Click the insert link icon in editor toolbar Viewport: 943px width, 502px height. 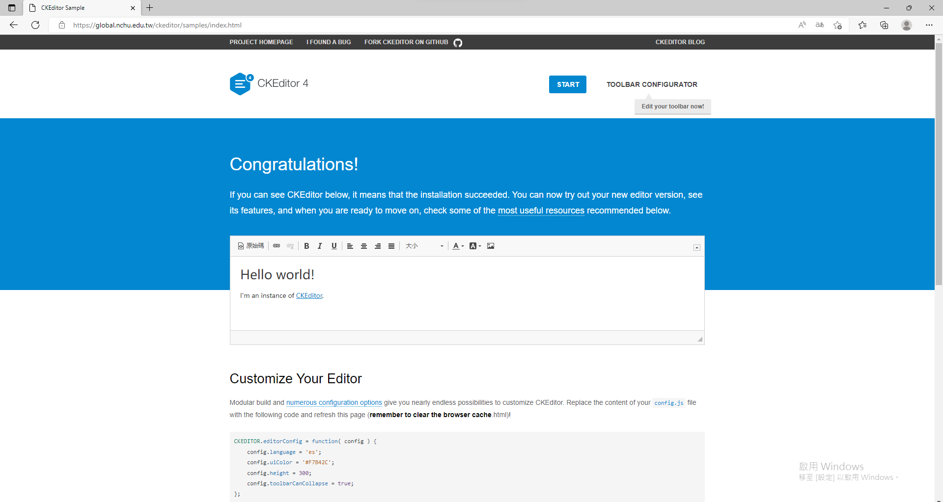[x=277, y=246]
